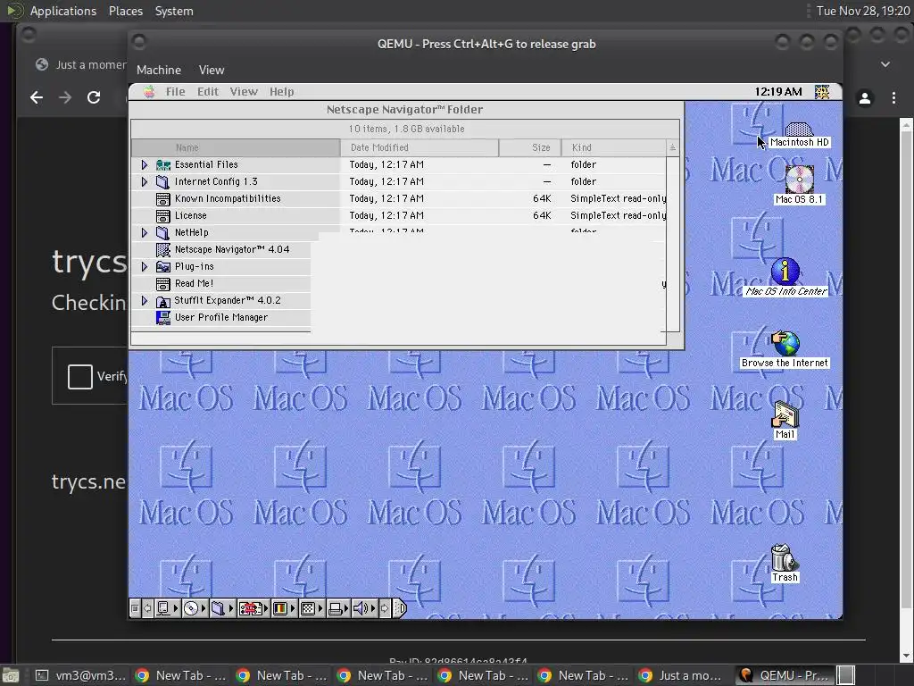914x686 pixels.
Task: Open the browser profile icon
Action: pos(865,98)
